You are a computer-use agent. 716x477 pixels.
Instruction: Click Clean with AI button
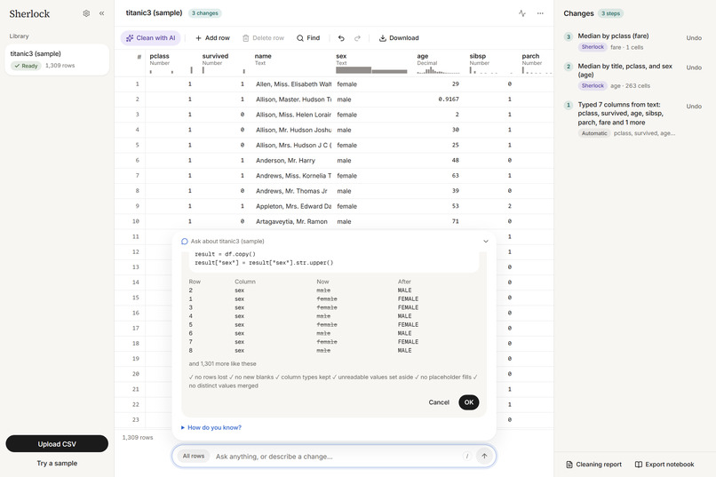[151, 38]
